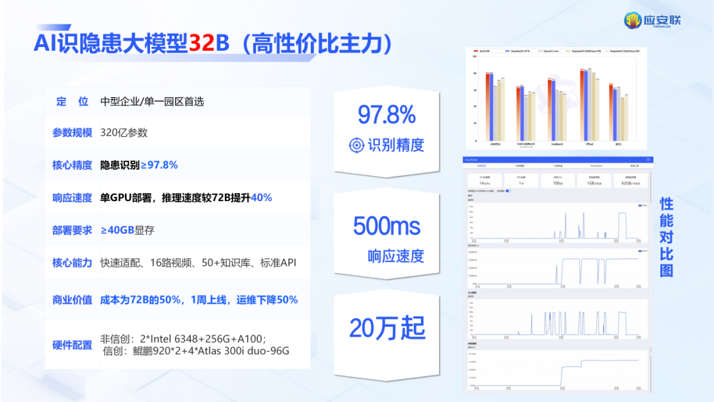Image resolution: width=714 pixels, height=402 pixels.
Task: Click the LiveCodeBench axis label
Action: pyautogui.click(x=526, y=144)
